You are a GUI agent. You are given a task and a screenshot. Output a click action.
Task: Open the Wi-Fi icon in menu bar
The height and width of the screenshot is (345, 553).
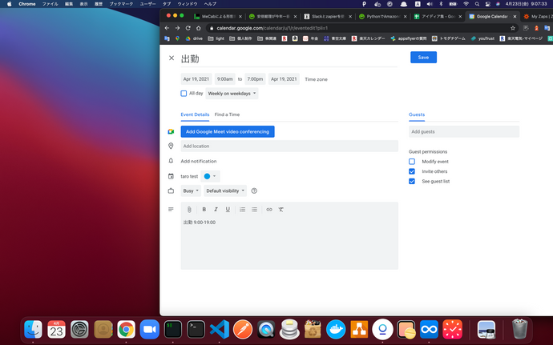[466, 4]
